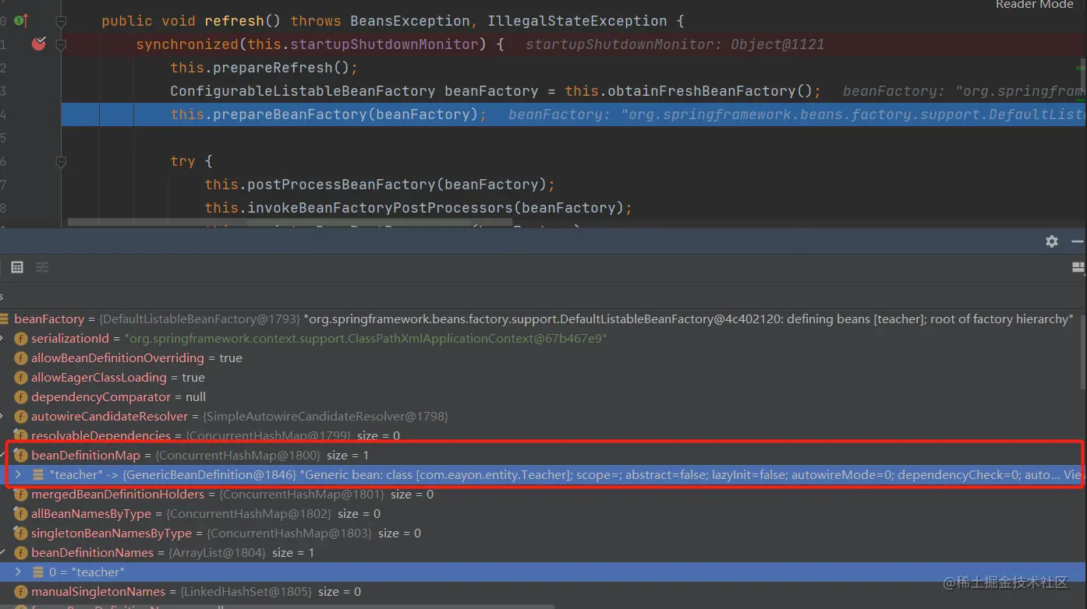The height and width of the screenshot is (609, 1087).
Task: Open the debugger layout settings icon
Action: click(1078, 268)
